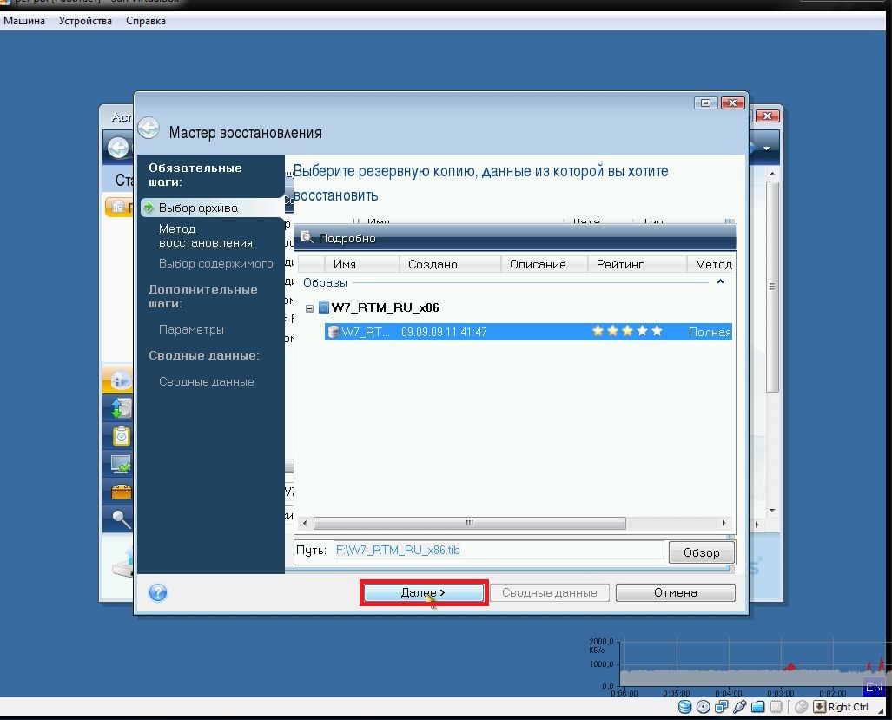Collapse the W7_RTM_RU_x86 archive tree node
The image size is (892, 720).
(x=310, y=308)
